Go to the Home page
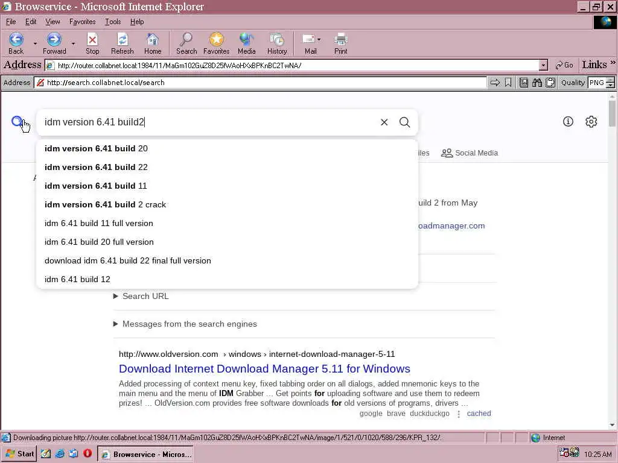 153,43
